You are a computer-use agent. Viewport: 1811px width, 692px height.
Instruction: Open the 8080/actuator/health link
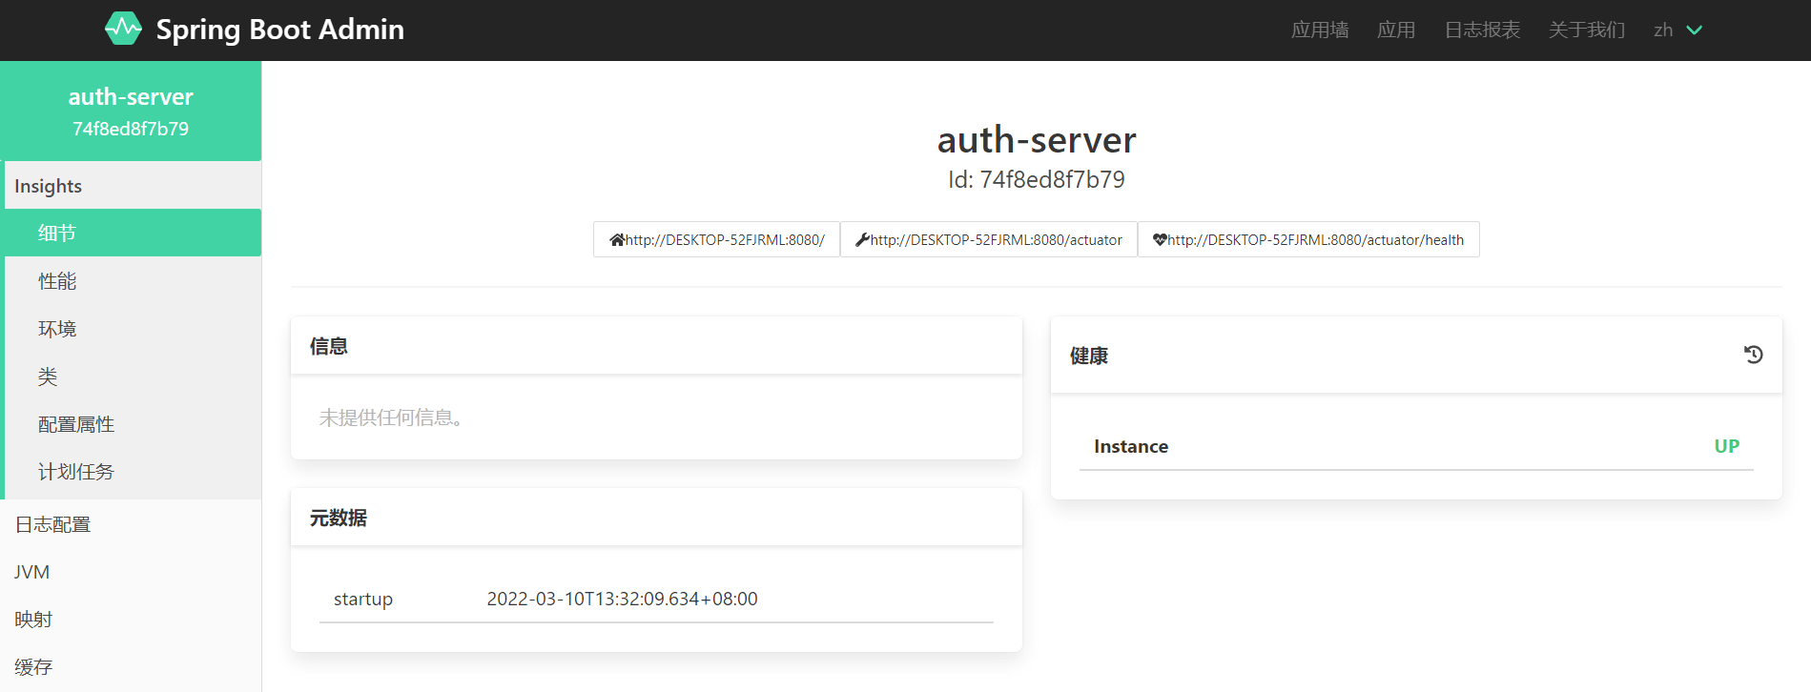point(1308,240)
